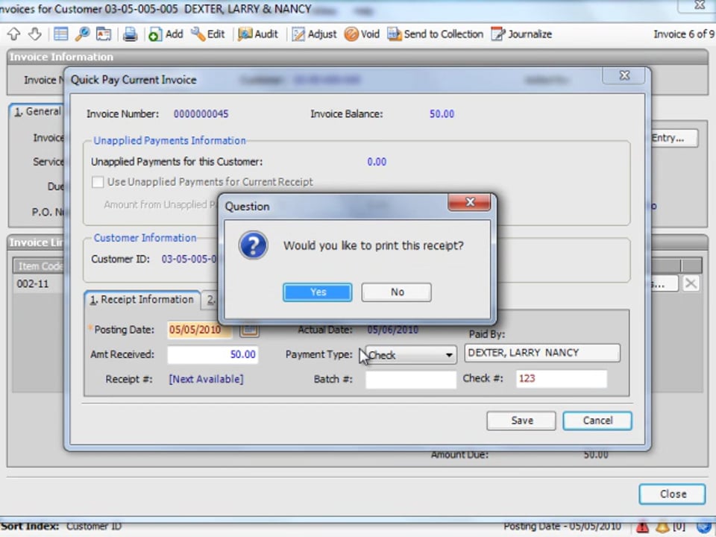Image resolution: width=716 pixels, height=537 pixels.
Task: Click the delete X icon on line item
Action: [691, 283]
